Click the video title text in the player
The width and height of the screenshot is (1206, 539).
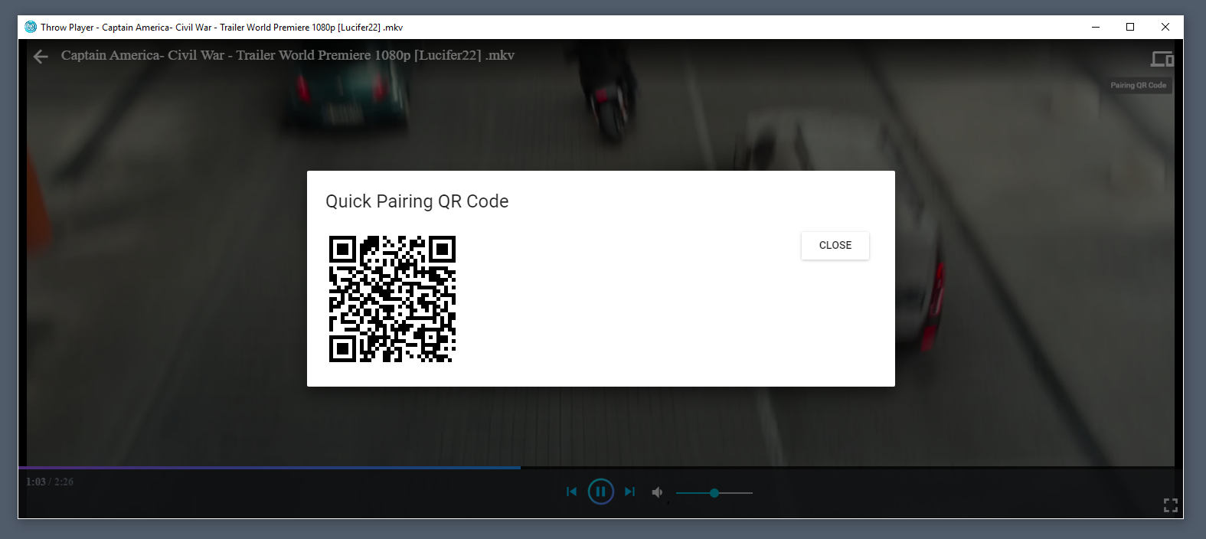pos(288,55)
